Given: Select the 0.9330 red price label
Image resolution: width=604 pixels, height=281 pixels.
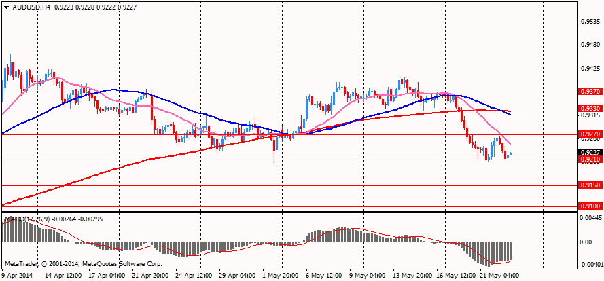Looking at the screenshot, I should click(590, 109).
